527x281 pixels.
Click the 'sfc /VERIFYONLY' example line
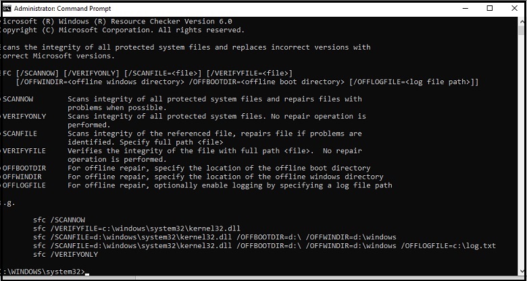click(66, 255)
